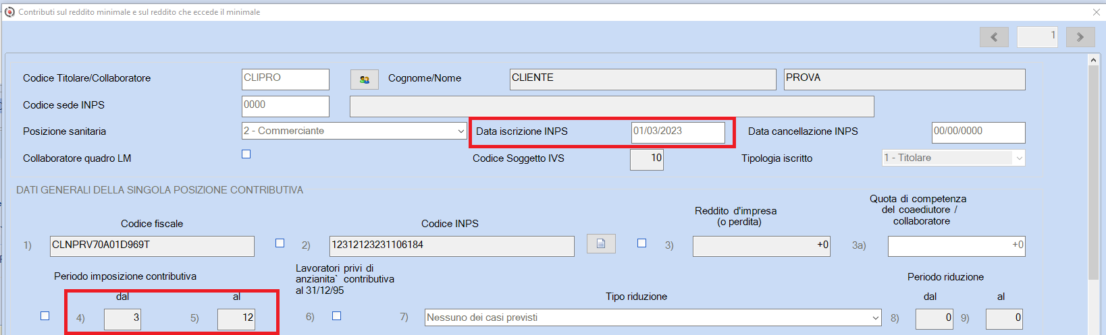Click the Periodo imposizione contributiva label
Screen dimensions: 1106x335
[126, 276]
